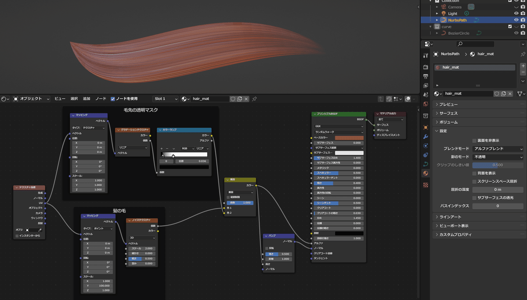The image size is (527, 300).
Task: Open the curve Object Data tab icon
Action: click(x=425, y=164)
